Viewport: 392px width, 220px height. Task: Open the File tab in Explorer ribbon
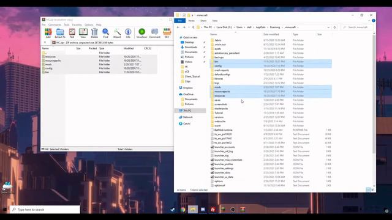click(179, 21)
